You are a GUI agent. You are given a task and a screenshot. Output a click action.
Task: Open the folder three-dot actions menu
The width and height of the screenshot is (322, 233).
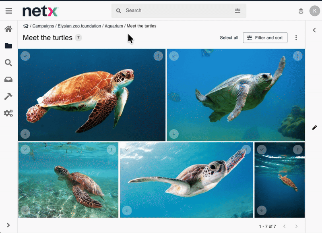[296, 38]
